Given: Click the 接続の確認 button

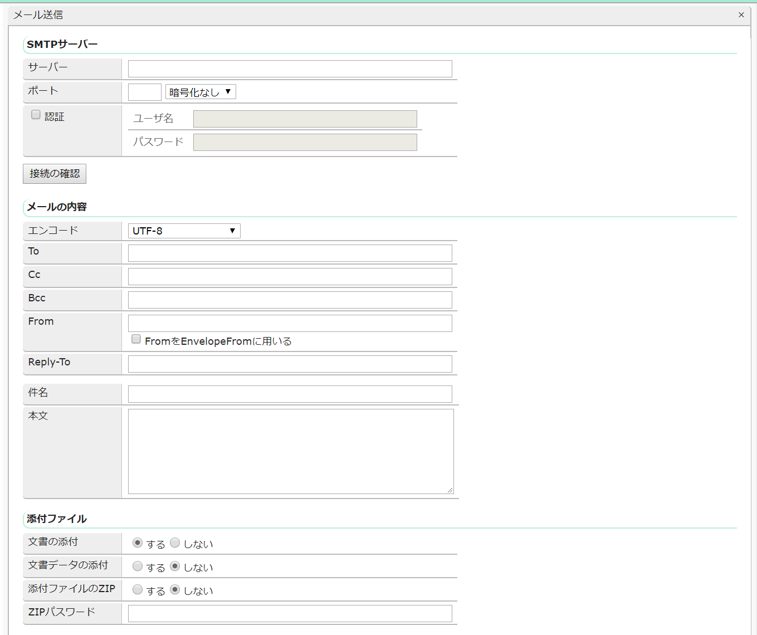Looking at the screenshot, I should pyautogui.click(x=55, y=174).
